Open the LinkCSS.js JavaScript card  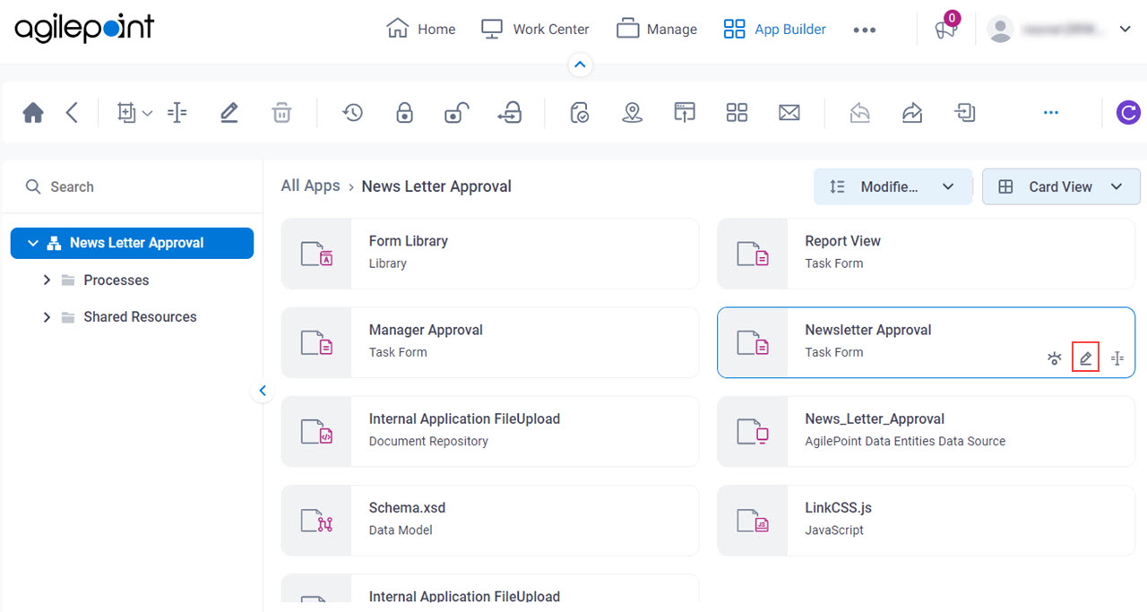click(927, 520)
